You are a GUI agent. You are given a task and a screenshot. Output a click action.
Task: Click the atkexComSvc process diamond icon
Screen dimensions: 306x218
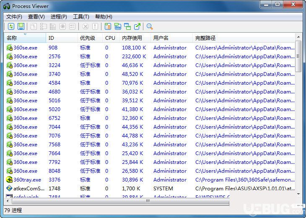[x=9, y=188]
